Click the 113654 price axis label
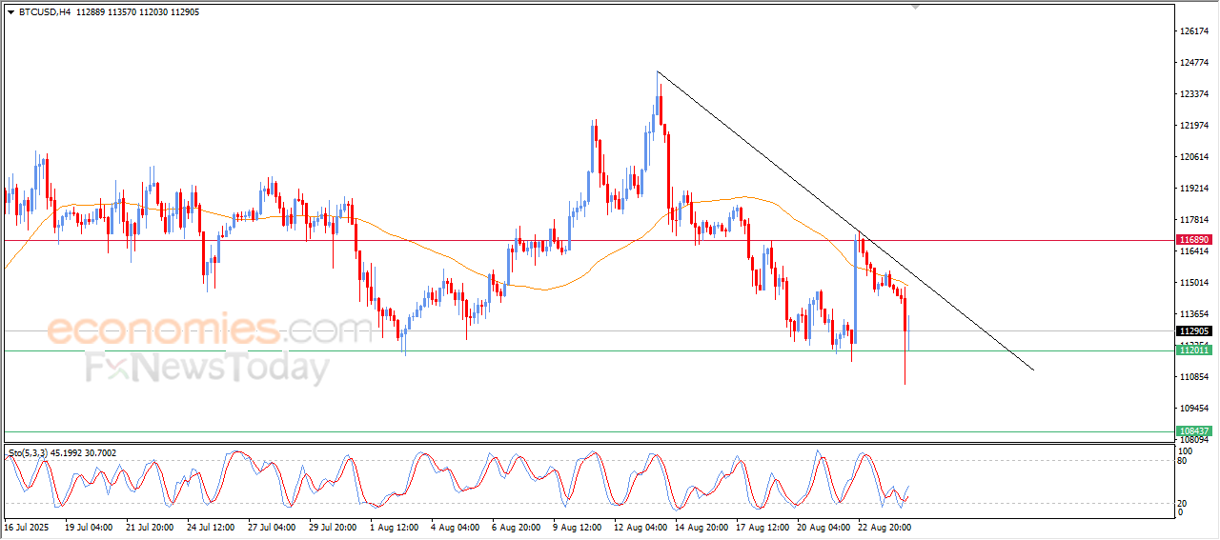This screenshot has height=540, width=1220. click(x=1194, y=314)
